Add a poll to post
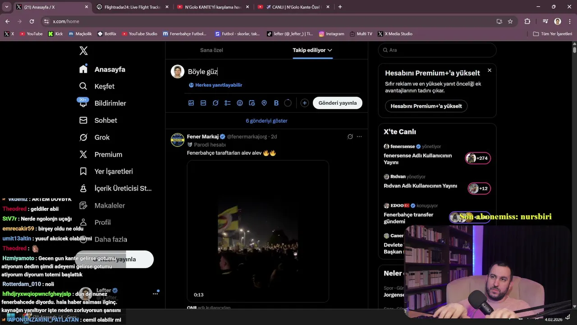577x325 pixels. (228, 103)
